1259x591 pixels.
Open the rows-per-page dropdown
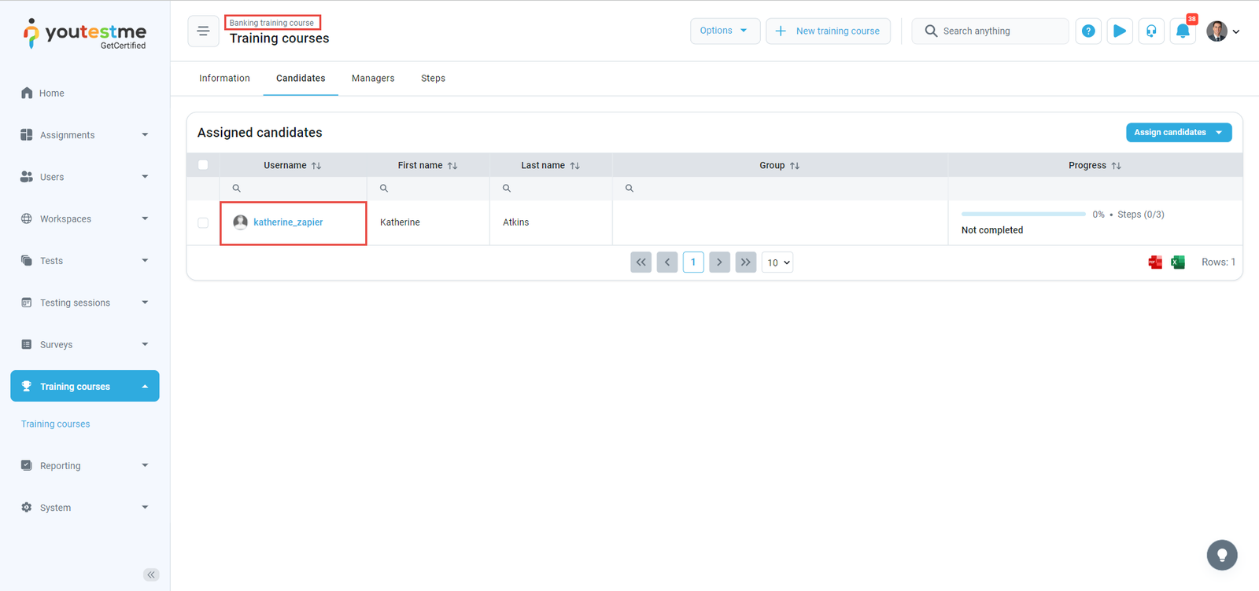coord(777,262)
